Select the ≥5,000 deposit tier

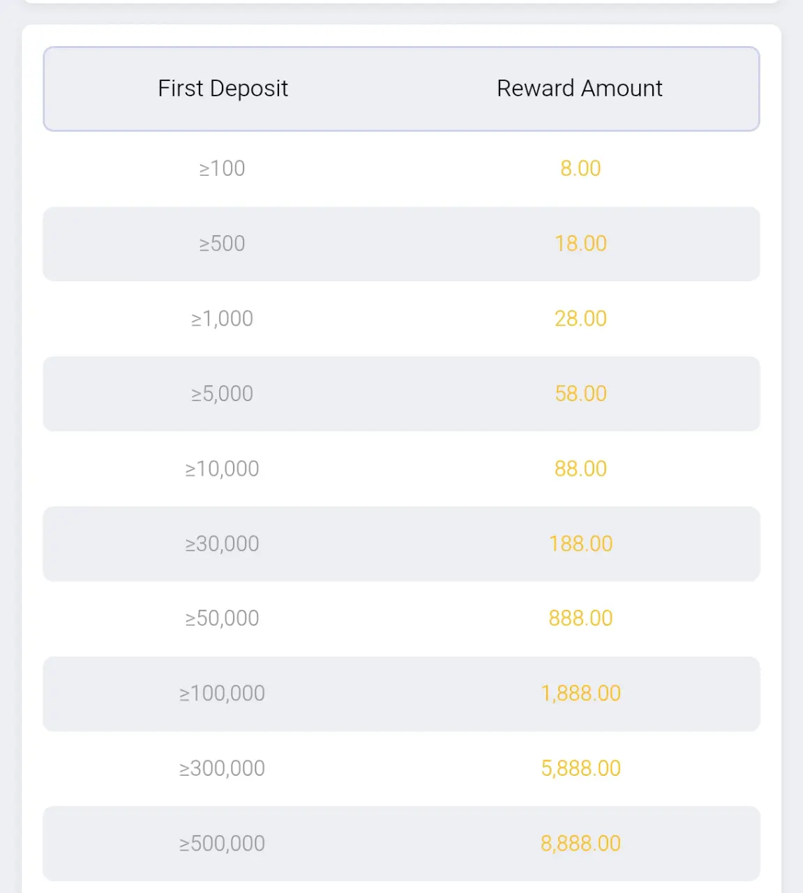[222, 393]
